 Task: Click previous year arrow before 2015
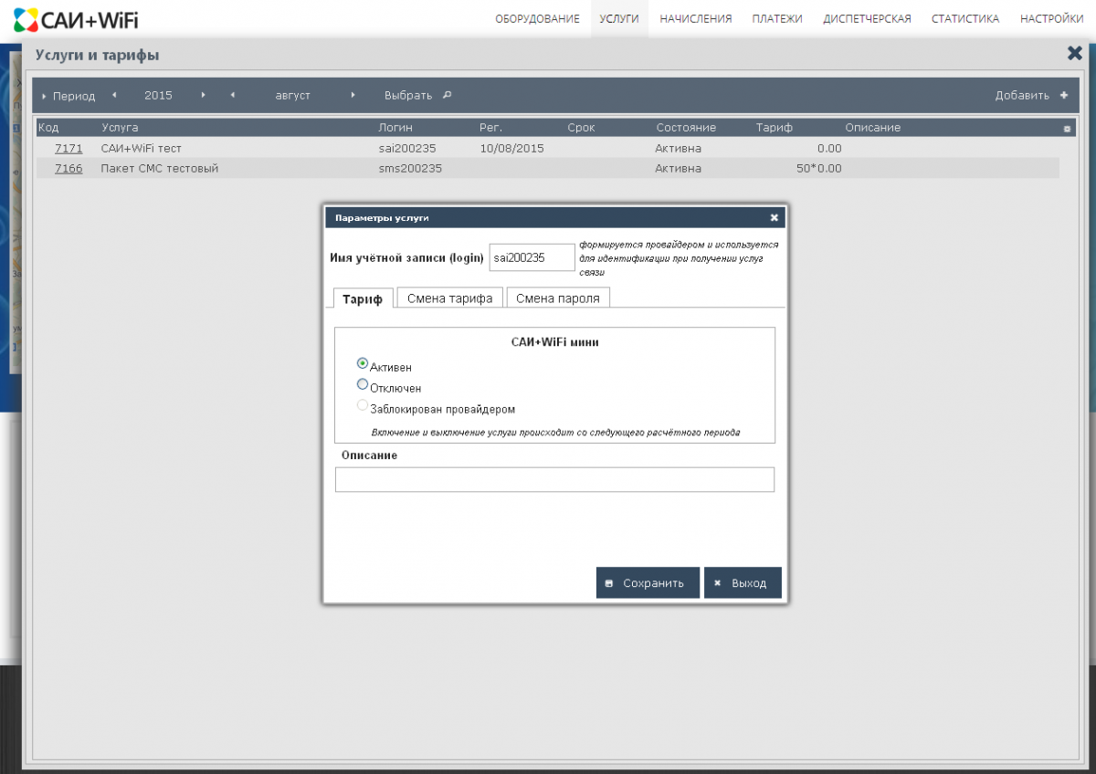pyautogui.click(x=114, y=95)
